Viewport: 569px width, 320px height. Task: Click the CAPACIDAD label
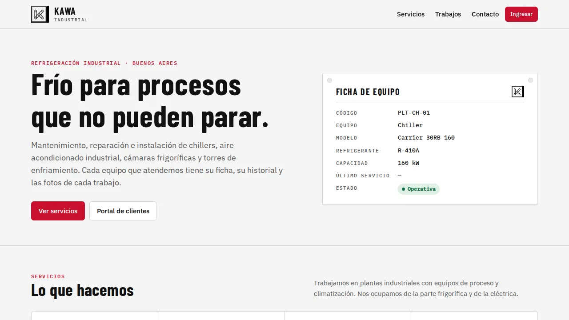pos(352,163)
